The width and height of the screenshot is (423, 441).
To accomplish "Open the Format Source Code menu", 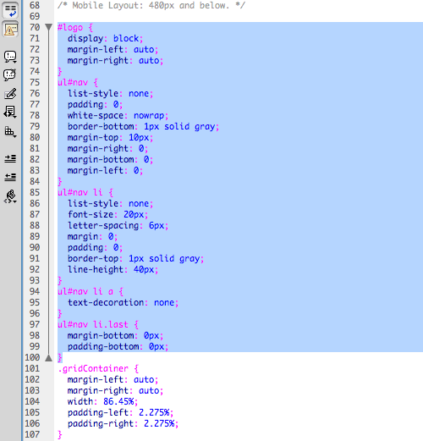I will point(10,196).
